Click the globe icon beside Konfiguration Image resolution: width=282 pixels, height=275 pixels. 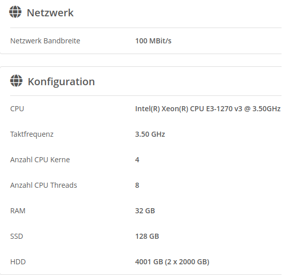coord(16,81)
